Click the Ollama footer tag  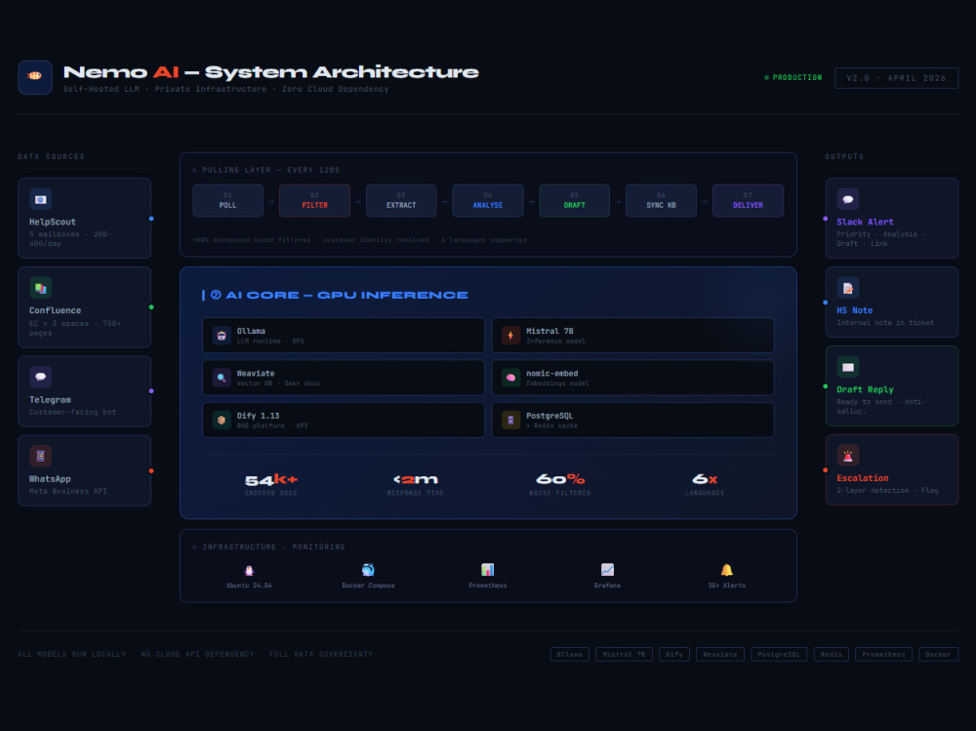(570, 655)
